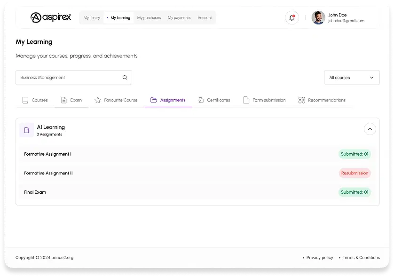Viewport: 394px width, 277px height.
Task: Switch to the Form submission tab
Action: tap(264, 100)
